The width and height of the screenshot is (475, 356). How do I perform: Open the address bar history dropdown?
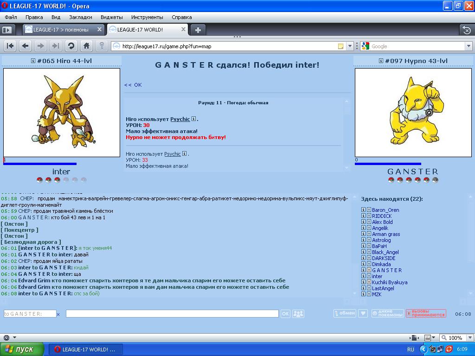[x=350, y=46]
